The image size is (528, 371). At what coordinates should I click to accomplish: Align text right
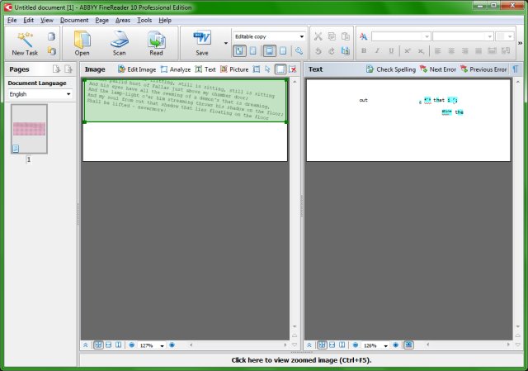[x=464, y=51]
